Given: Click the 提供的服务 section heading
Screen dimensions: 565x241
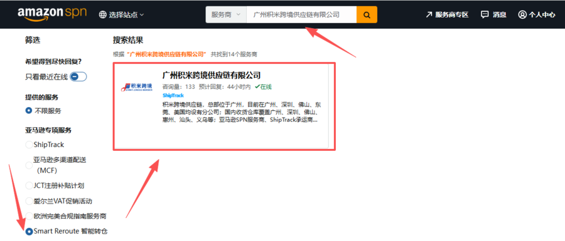Looking at the screenshot, I should (42, 97).
